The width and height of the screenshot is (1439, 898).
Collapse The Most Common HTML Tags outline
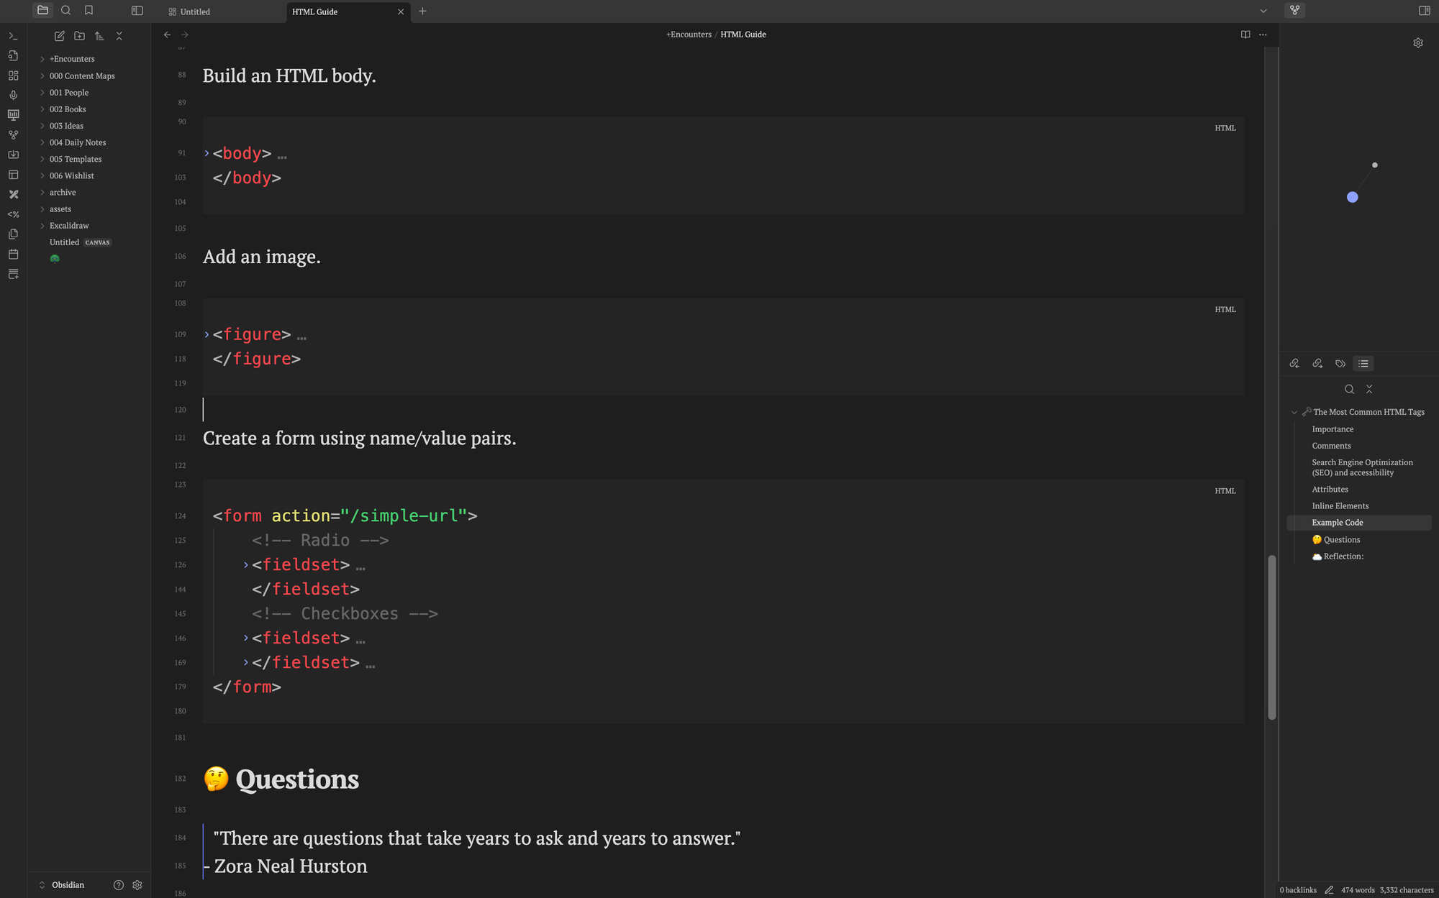pyautogui.click(x=1294, y=413)
